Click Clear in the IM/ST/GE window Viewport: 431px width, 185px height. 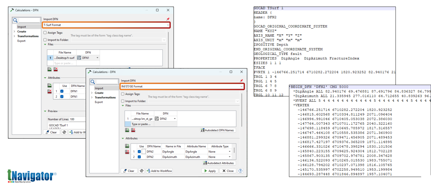[x=129, y=171]
